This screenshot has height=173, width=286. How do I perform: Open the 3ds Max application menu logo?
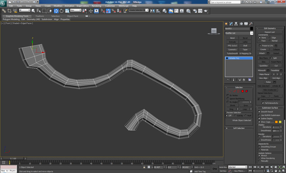click(3, 3)
